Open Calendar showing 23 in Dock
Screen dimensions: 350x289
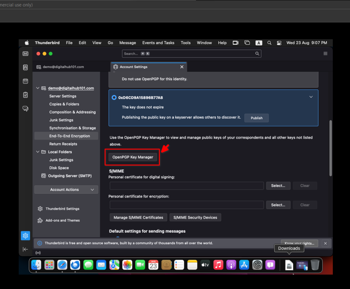tap(153, 265)
